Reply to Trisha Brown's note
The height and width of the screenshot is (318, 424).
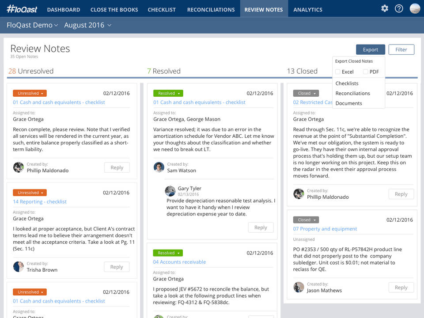pos(117,267)
